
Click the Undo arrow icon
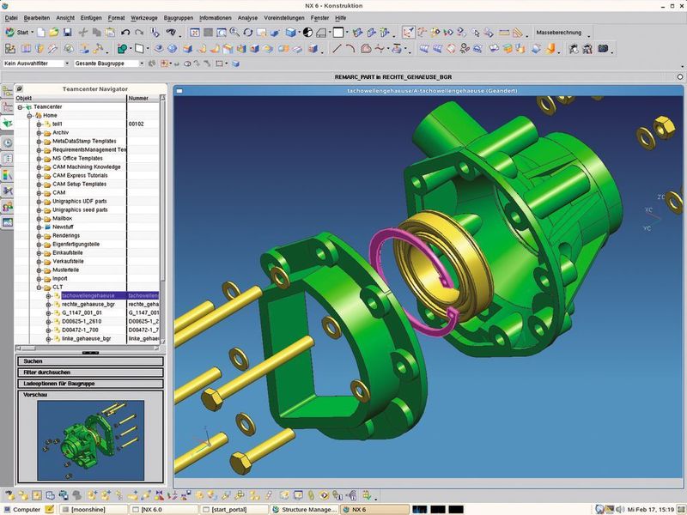point(125,33)
